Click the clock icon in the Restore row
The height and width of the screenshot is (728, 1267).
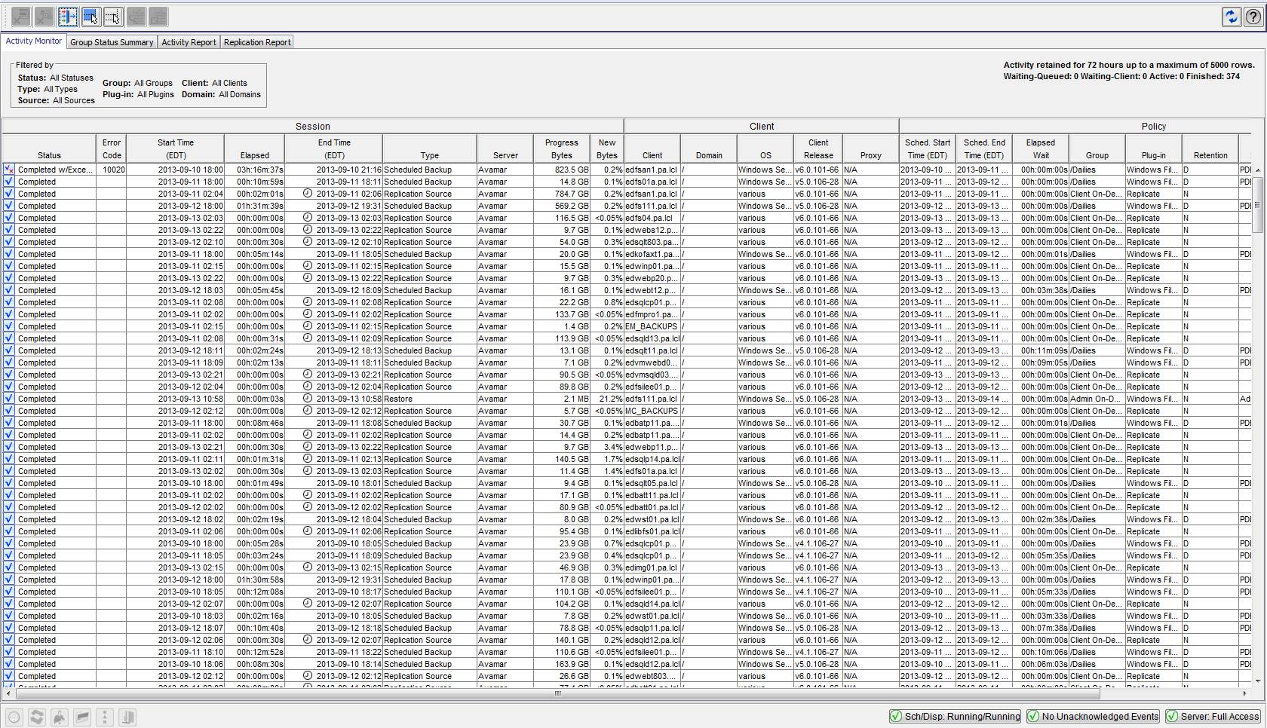[308, 399]
